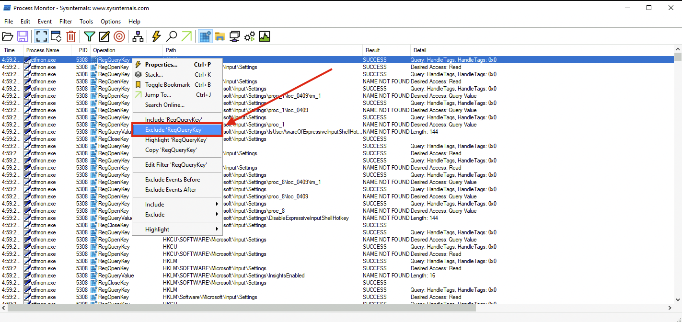This screenshot has width=682, height=322.
Task: Open the Filter funnel icon
Action: click(89, 36)
